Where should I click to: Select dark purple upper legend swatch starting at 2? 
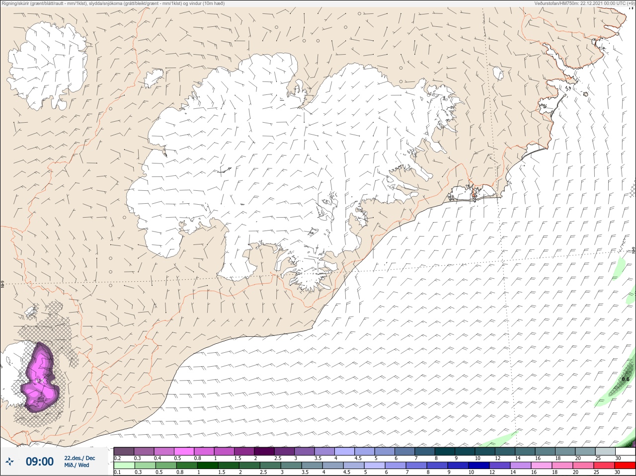click(x=264, y=451)
